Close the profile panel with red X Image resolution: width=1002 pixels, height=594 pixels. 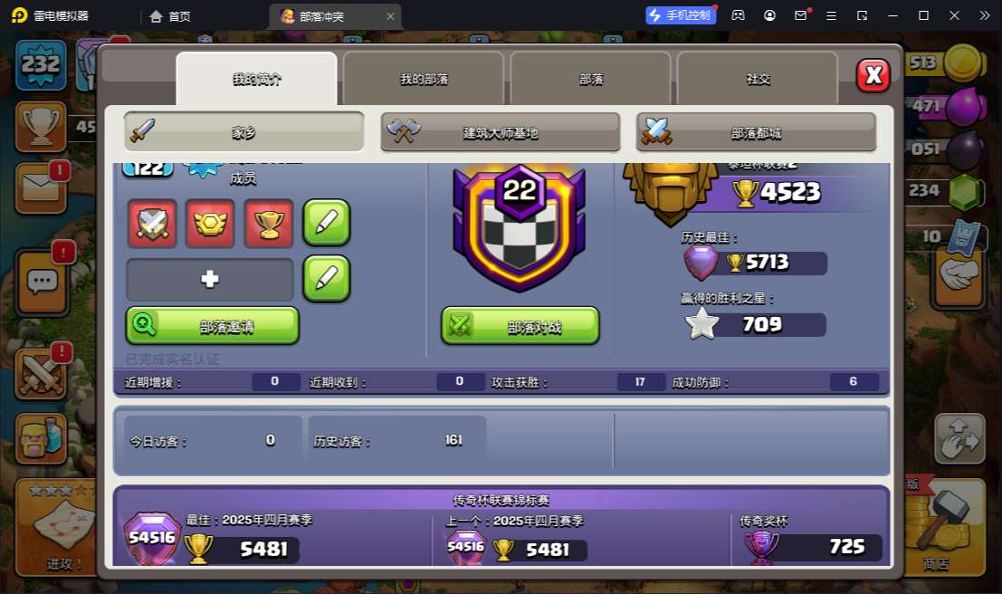tap(873, 76)
